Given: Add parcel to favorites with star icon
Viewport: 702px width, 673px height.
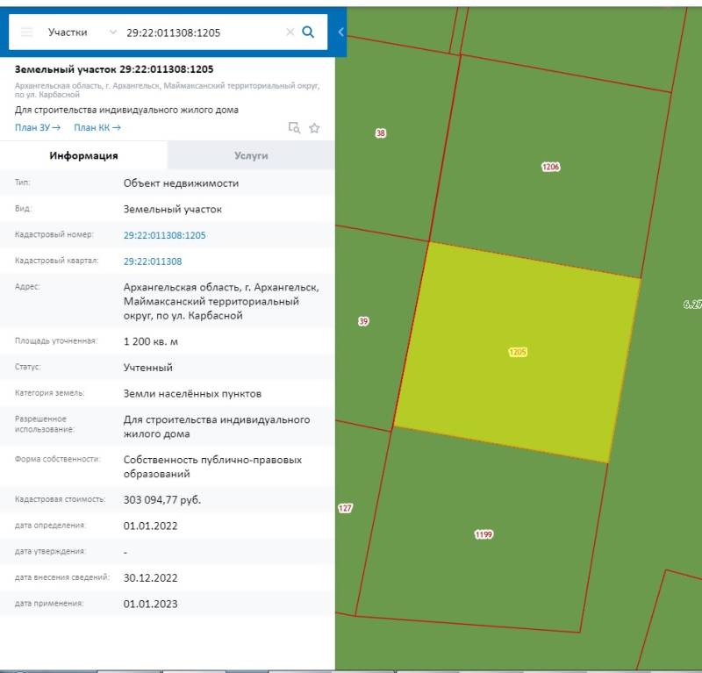Looking at the screenshot, I should pos(314,128).
